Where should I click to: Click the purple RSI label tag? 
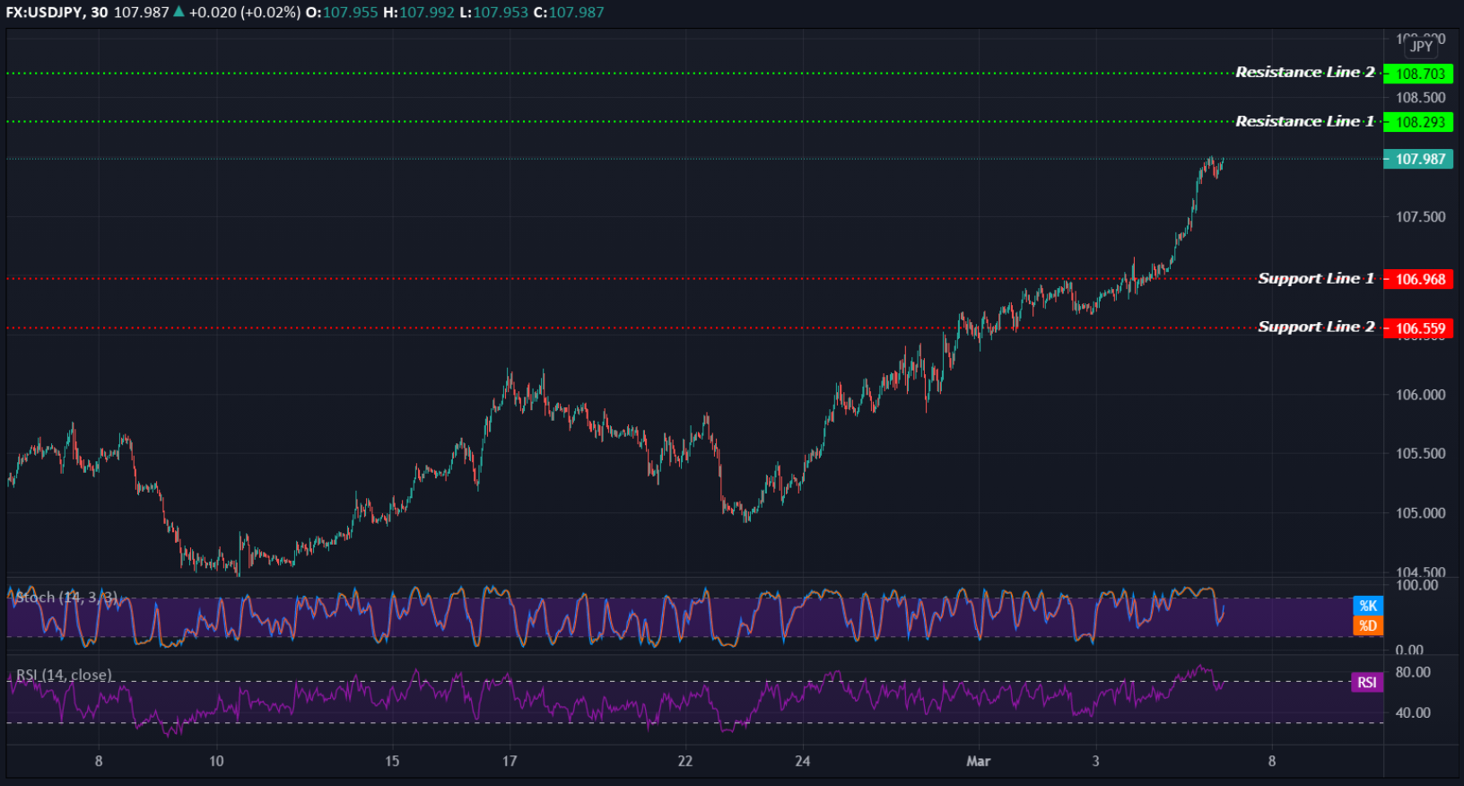1367,682
